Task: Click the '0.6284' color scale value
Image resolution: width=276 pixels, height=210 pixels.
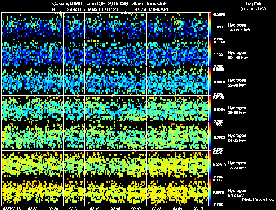Action: click(x=219, y=110)
